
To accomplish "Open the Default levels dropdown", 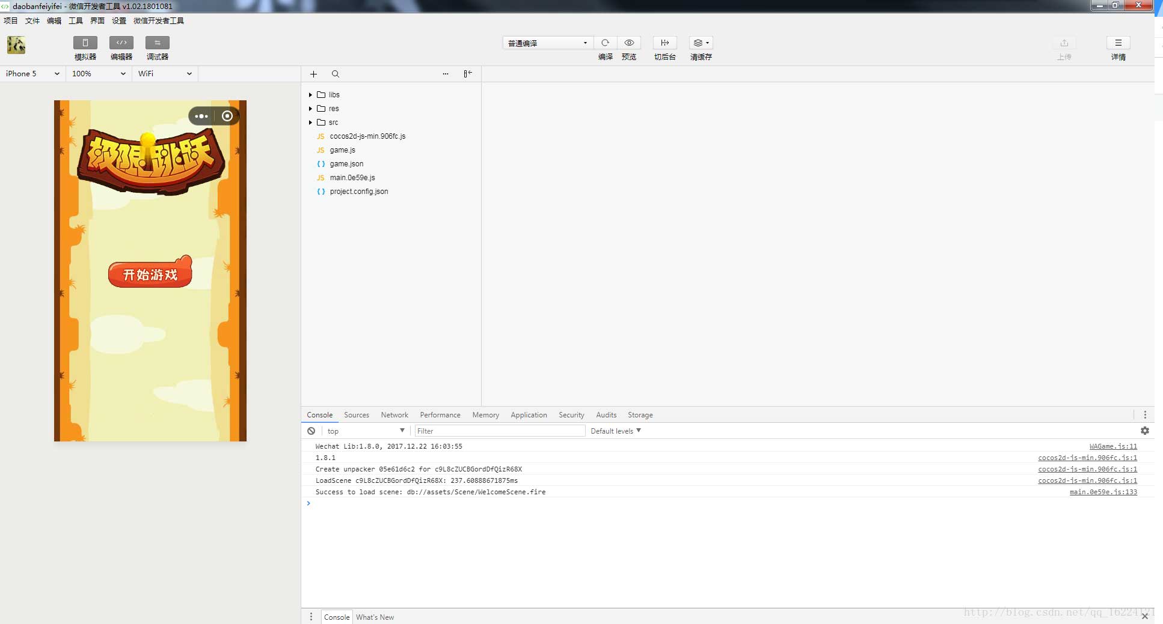I will tap(615, 431).
